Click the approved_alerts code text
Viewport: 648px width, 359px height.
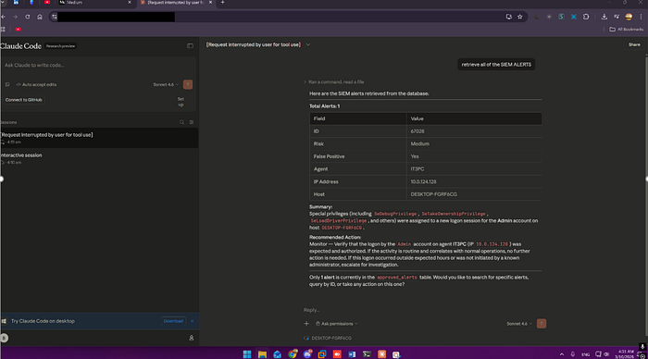[397, 278]
